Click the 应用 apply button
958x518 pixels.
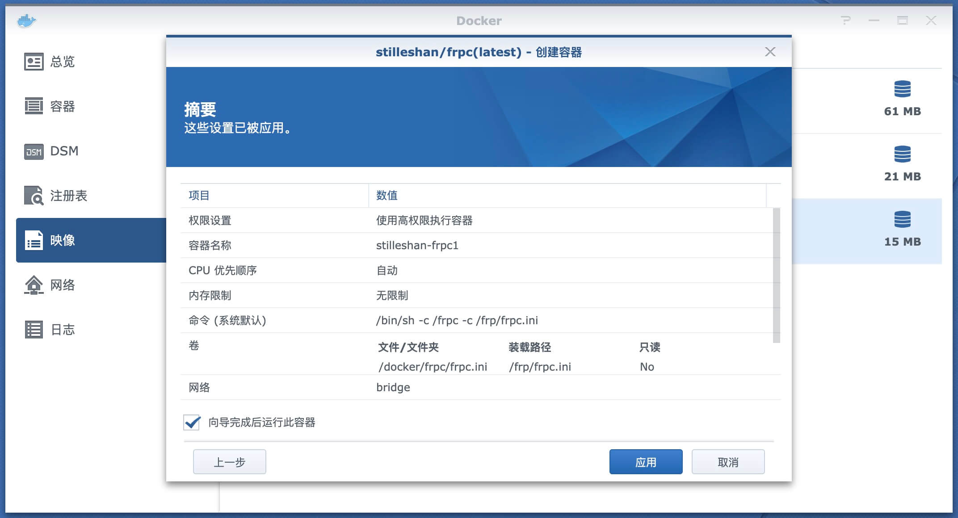click(x=646, y=462)
